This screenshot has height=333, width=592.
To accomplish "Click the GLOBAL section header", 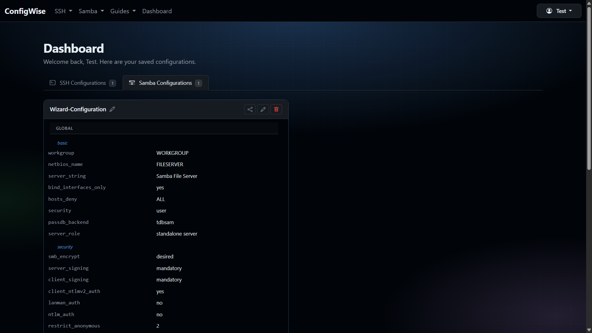I will [x=64, y=128].
